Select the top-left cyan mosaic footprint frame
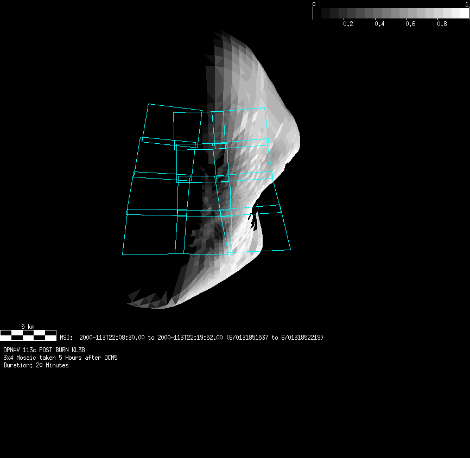The image size is (470, 458). (x=172, y=124)
